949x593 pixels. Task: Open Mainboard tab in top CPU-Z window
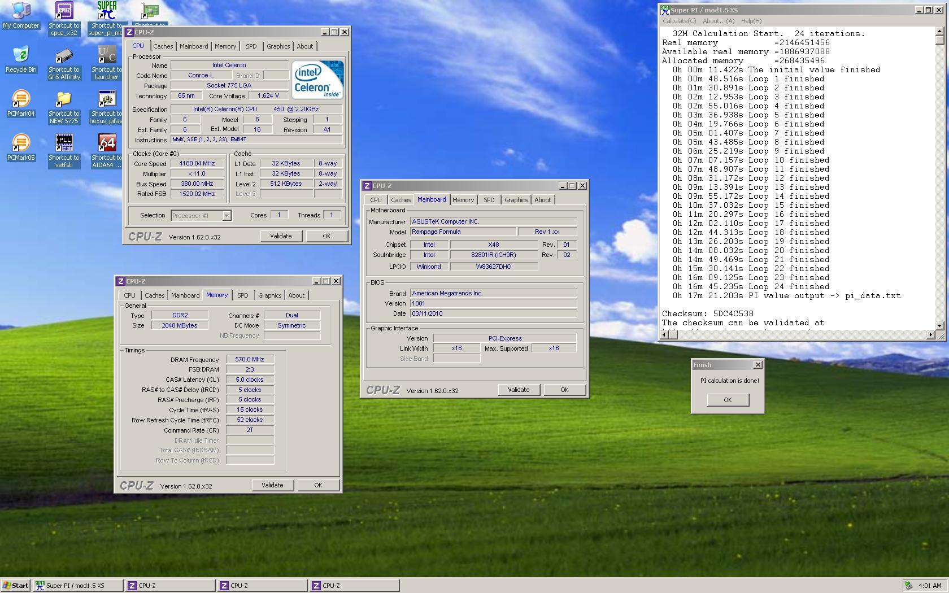(194, 46)
